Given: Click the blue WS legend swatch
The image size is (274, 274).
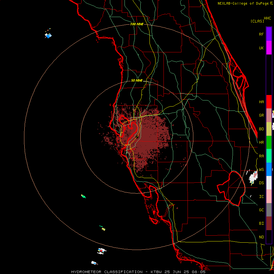Looking at the screenshot, I should tap(269, 169).
